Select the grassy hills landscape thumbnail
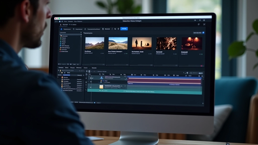Viewport: 258px width, 145px height. 118,43
